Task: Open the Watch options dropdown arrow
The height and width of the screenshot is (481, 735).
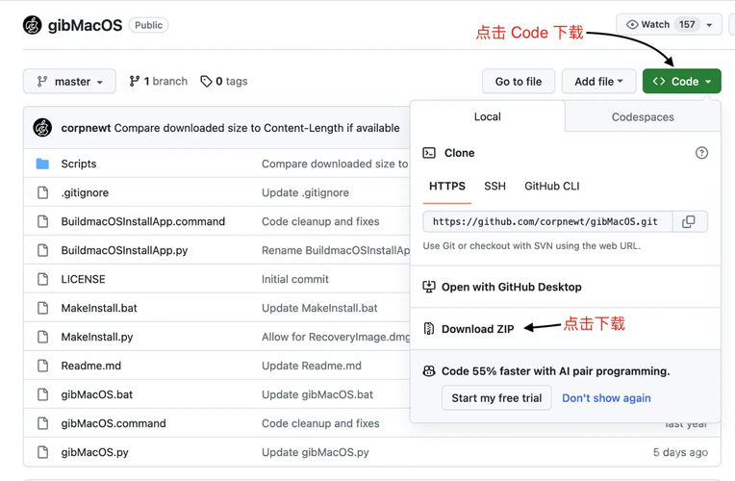Action: 709,25
